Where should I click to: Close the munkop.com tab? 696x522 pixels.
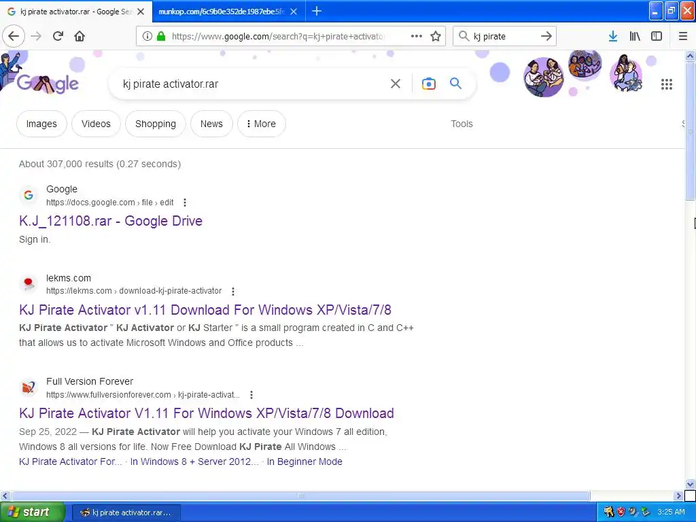[294, 12]
